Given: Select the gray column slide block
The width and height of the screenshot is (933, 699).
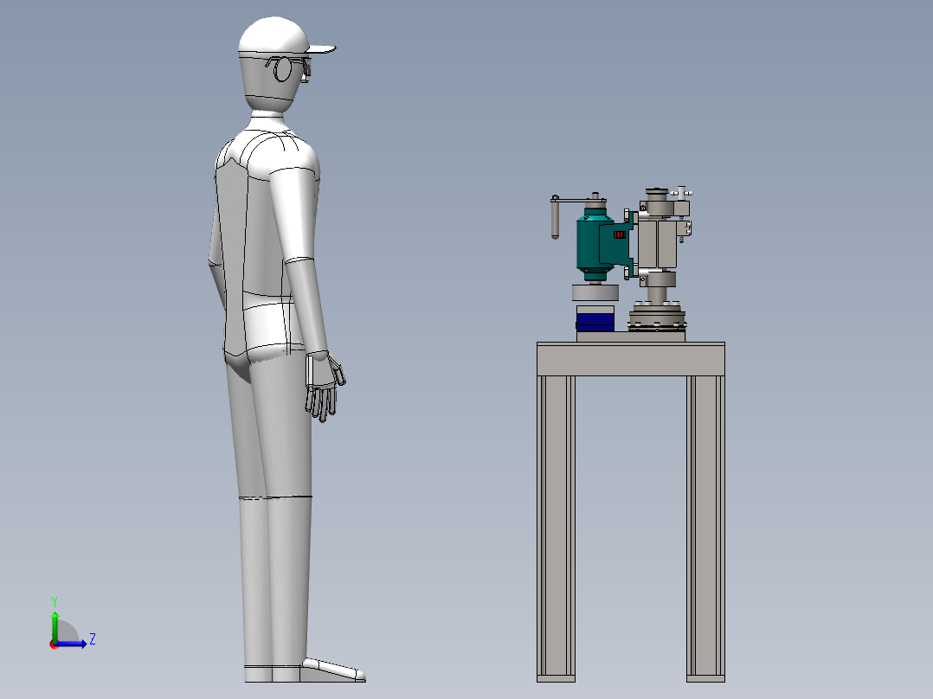Looking at the screenshot, I should pos(658,244).
